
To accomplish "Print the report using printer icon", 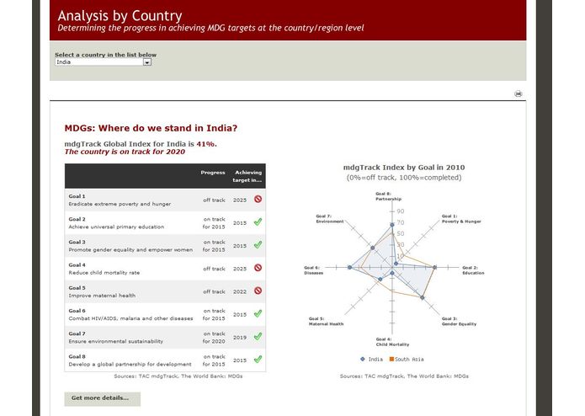I will click(x=519, y=93).
